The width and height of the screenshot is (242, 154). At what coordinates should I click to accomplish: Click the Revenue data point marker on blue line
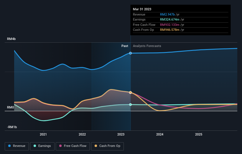click(x=130, y=53)
